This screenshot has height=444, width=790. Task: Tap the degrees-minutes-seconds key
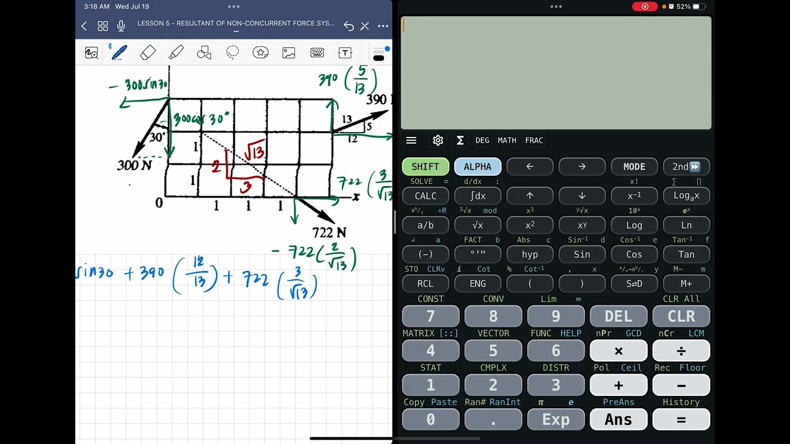tap(478, 254)
